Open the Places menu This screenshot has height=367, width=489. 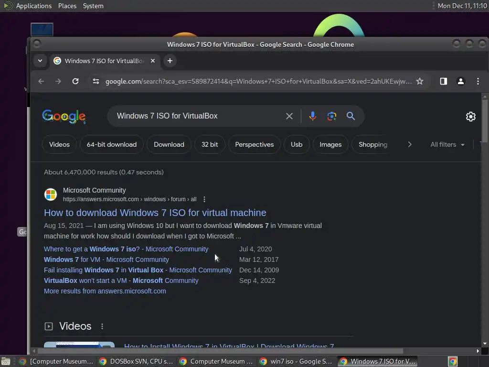click(x=67, y=6)
